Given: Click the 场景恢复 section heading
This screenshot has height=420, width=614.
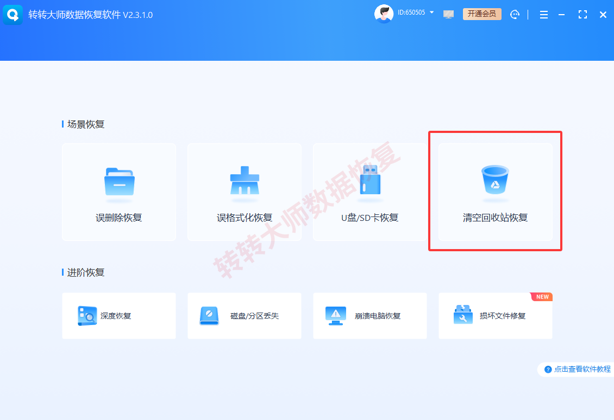Looking at the screenshot, I should pyautogui.click(x=86, y=124).
